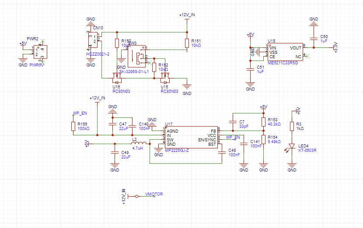363x228 pixels.
Task: Click the U17 designator text
Action: click(x=168, y=124)
